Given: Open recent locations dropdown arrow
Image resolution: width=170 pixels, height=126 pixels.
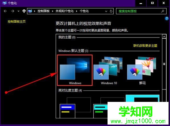Looking at the screenshot, I should coord(19,11).
